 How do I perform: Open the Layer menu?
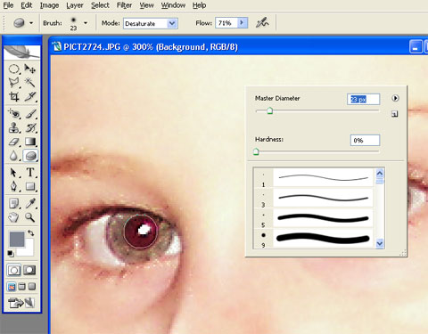tap(75, 5)
